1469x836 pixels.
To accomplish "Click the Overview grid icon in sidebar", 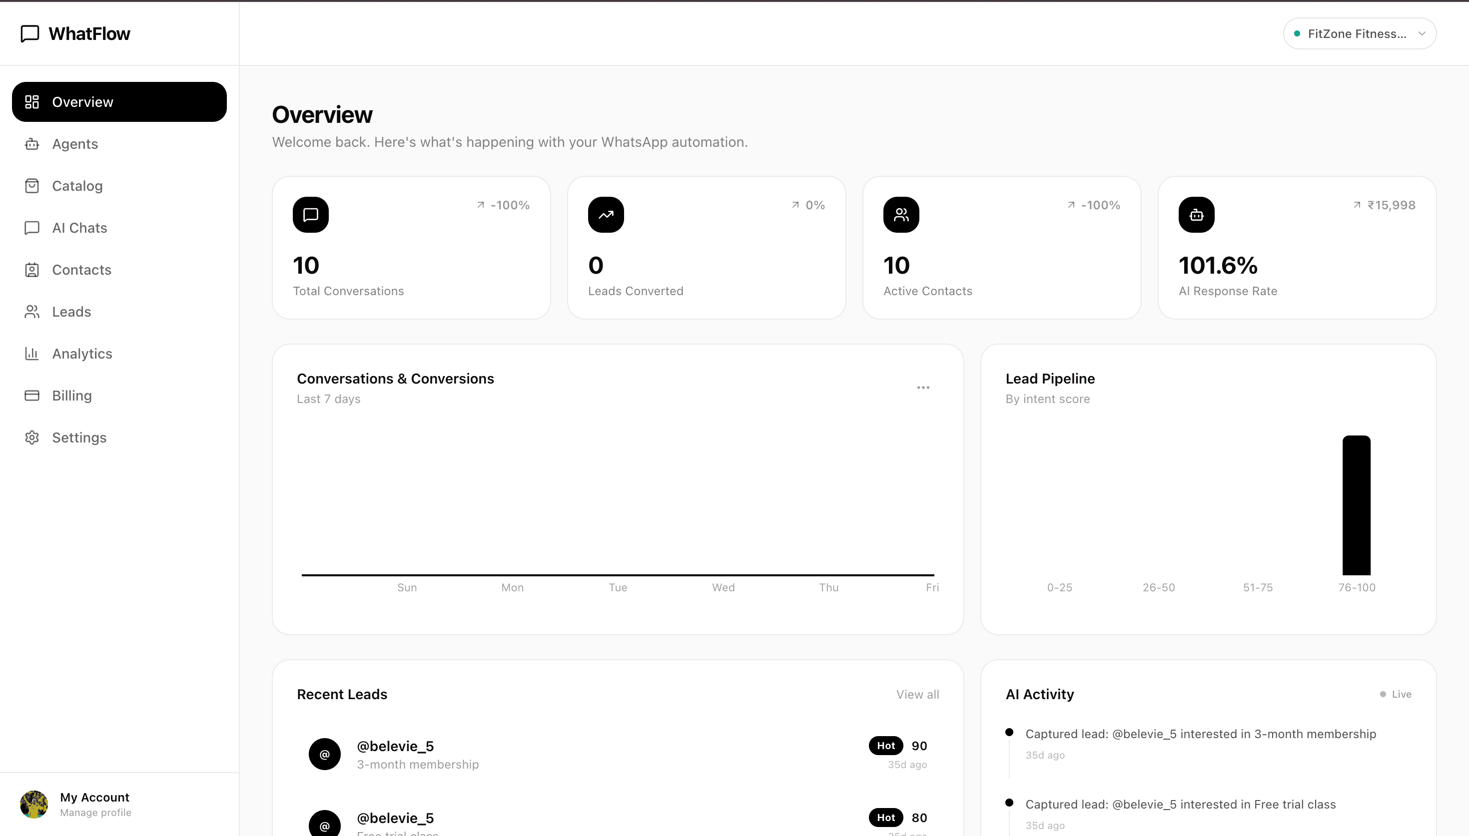I will click(32, 102).
